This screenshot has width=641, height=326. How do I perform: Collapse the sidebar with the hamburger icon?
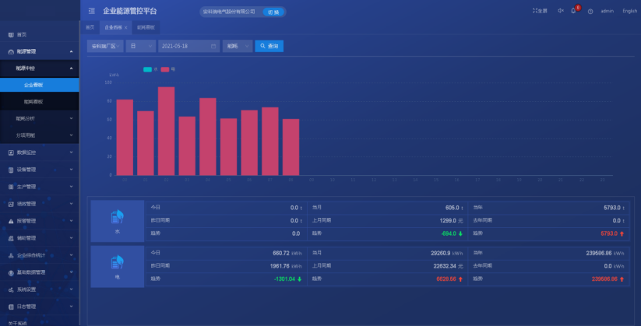click(x=92, y=11)
